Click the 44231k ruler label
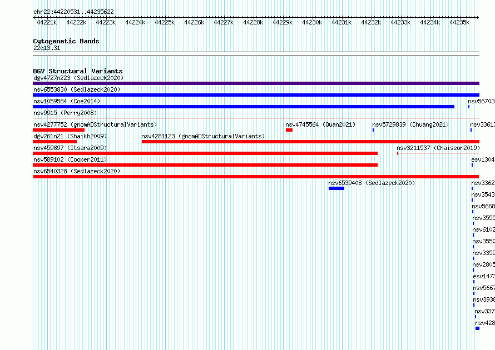 point(341,22)
